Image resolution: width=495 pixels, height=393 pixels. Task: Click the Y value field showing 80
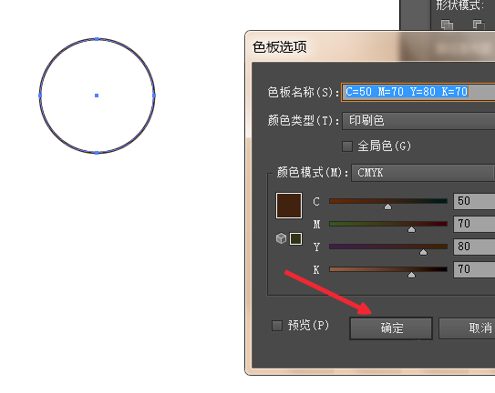click(x=474, y=247)
